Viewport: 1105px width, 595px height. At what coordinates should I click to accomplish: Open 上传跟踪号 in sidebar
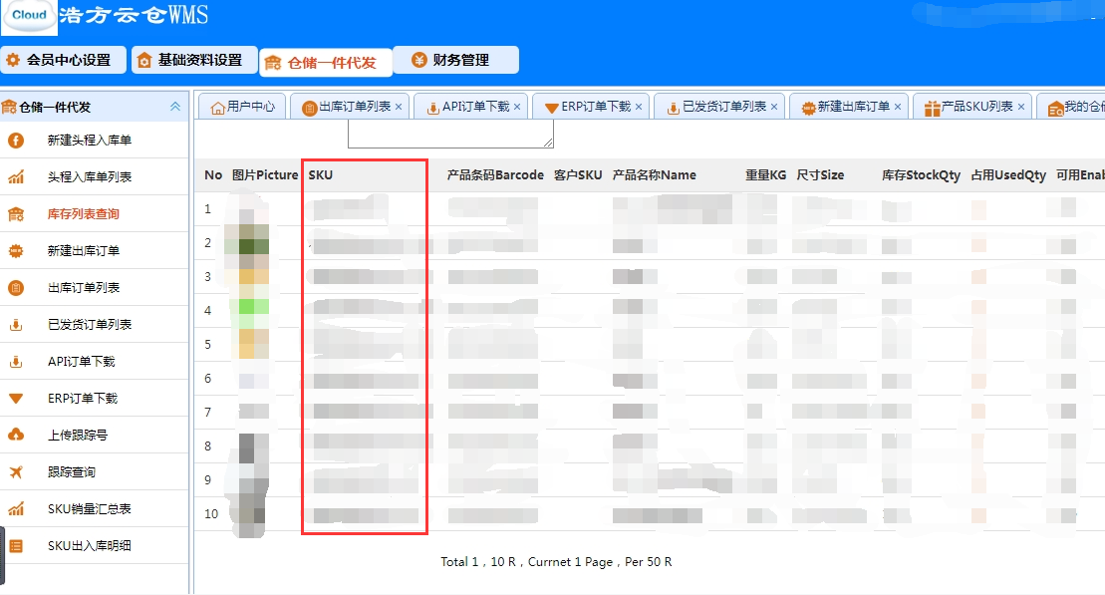click(x=78, y=435)
